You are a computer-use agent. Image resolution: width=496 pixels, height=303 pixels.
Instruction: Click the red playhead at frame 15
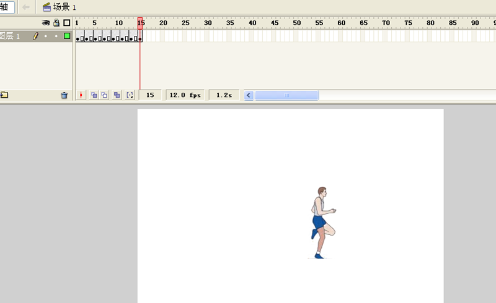[140, 23]
